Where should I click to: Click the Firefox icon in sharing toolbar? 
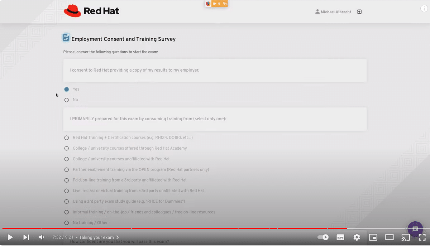pyautogui.click(x=208, y=4)
